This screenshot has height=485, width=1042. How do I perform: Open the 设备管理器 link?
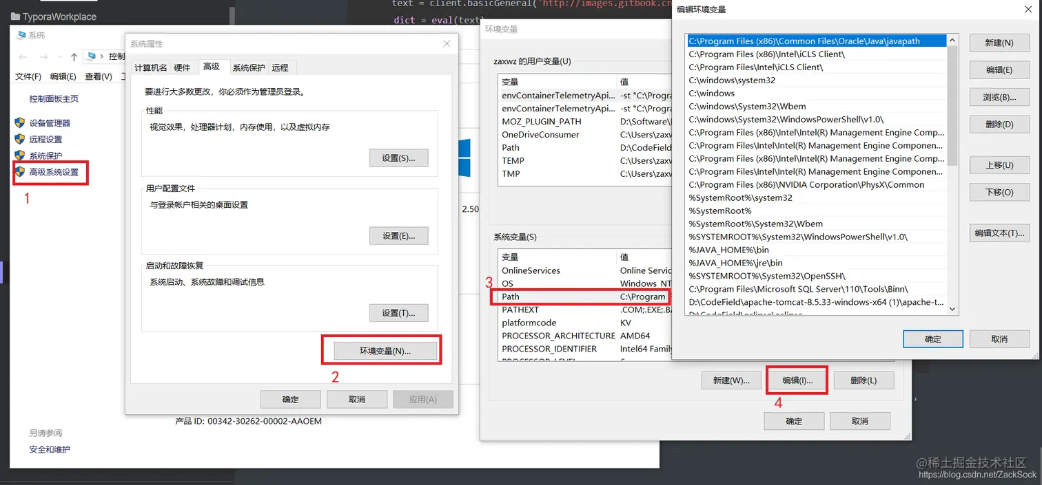(x=50, y=122)
